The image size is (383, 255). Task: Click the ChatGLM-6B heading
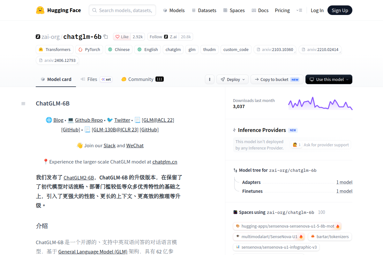(53, 104)
